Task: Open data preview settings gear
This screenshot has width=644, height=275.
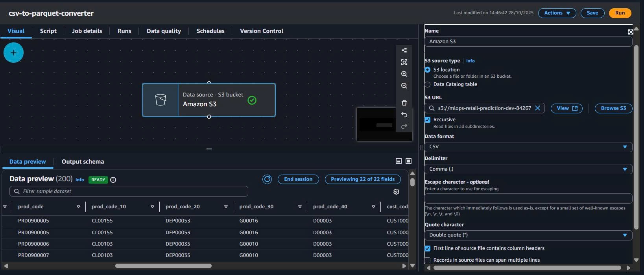Action: click(x=396, y=191)
